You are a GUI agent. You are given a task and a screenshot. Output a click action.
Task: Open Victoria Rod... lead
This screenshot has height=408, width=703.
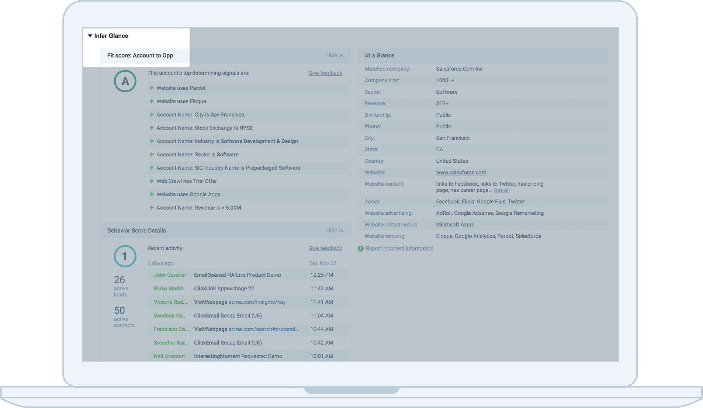[x=170, y=302]
